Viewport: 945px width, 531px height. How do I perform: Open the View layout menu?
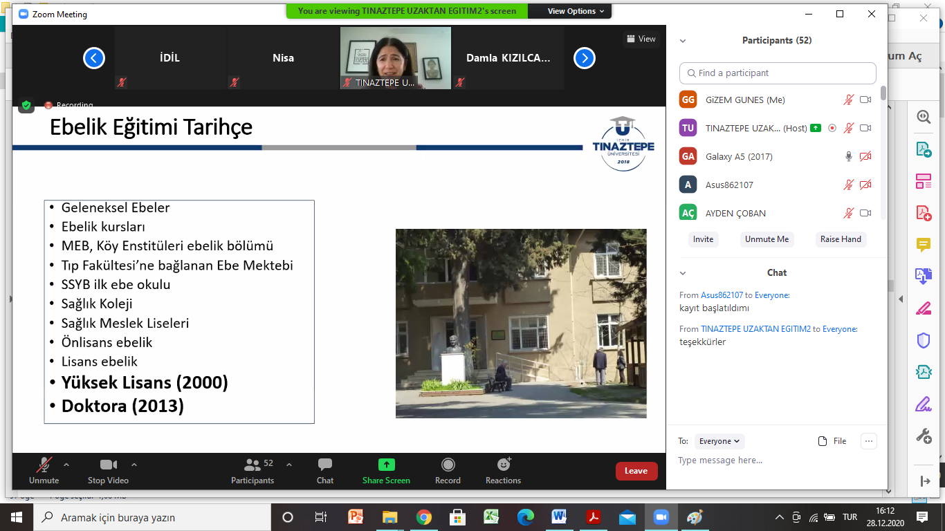click(x=641, y=39)
